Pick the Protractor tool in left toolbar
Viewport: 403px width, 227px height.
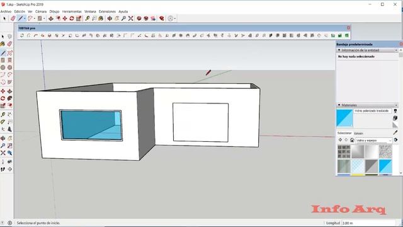tap(3, 122)
